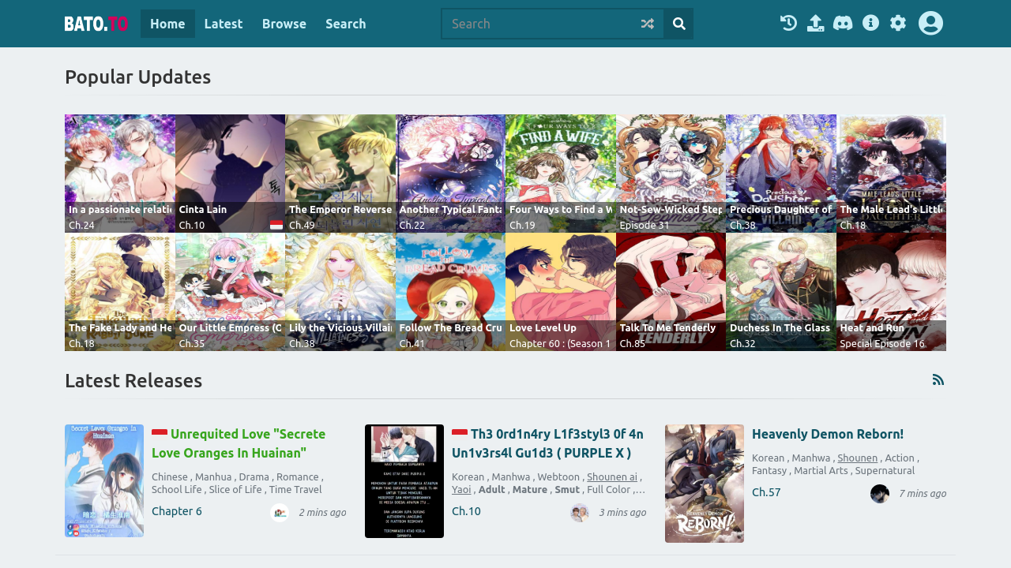The image size is (1011, 568).
Task: Click the Shounen genre tag under Heavenly Demon
Action: click(858, 458)
